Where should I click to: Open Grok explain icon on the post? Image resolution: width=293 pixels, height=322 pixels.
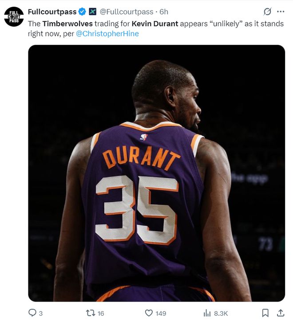[x=267, y=12]
